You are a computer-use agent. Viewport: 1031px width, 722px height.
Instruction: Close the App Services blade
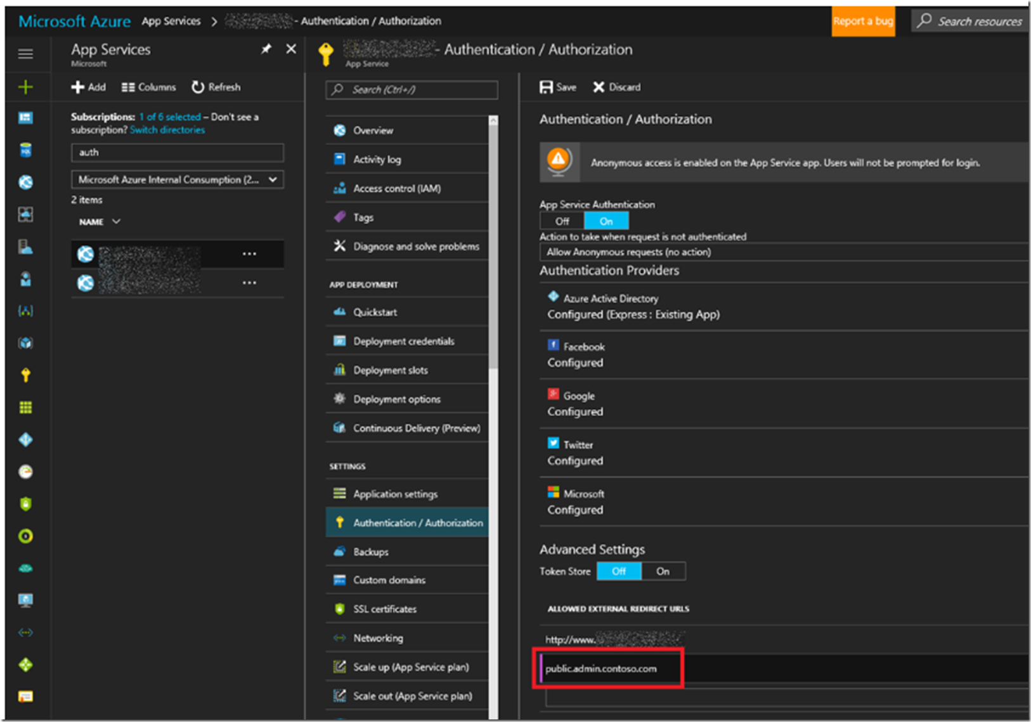291,49
